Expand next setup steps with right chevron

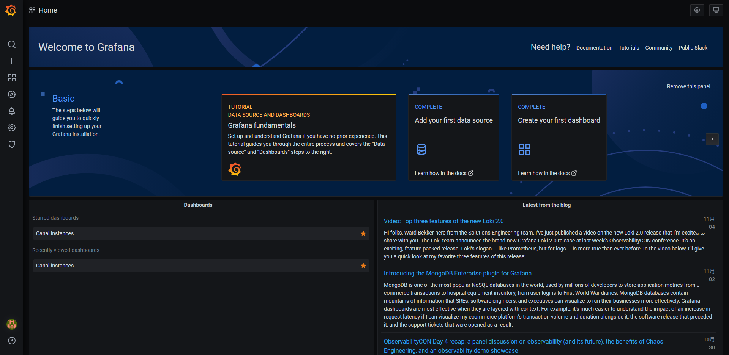pyautogui.click(x=712, y=139)
